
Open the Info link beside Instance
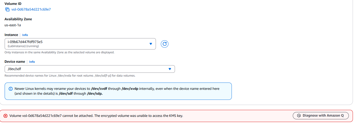(25, 35)
